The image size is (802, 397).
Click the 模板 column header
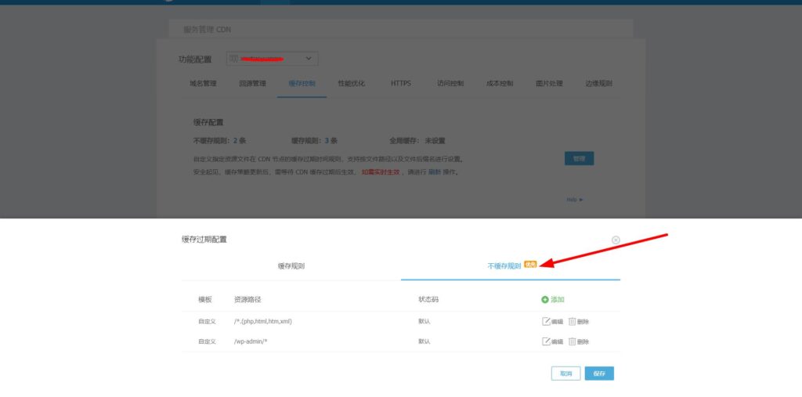(x=205, y=300)
